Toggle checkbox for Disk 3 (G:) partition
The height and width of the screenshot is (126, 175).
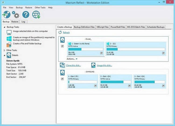[x=163, y=86]
